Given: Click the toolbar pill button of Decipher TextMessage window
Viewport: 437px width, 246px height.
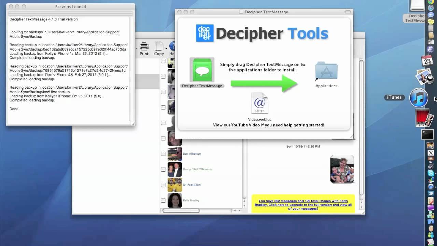Looking at the screenshot, I should click(348, 12).
